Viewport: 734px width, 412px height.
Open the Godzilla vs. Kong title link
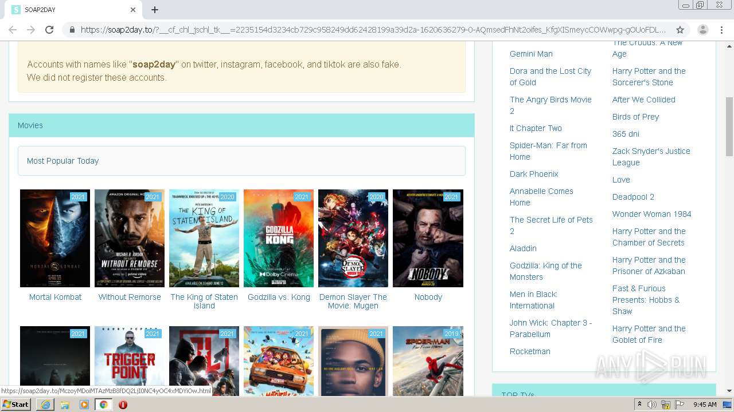[279, 297]
